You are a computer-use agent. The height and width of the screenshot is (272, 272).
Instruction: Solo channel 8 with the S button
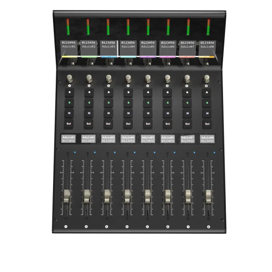(207, 103)
